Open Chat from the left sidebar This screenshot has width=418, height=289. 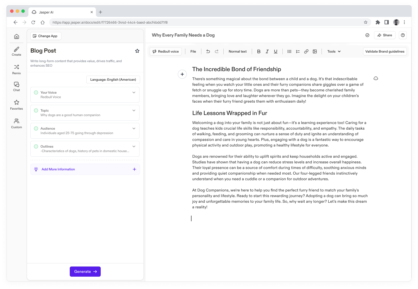(x=17, y=87)
